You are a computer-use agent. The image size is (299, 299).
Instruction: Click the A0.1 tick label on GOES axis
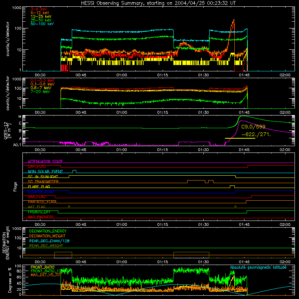[x=17, y=145]
